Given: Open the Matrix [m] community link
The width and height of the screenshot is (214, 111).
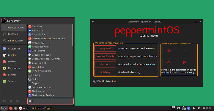Looking at the screenshot, I should (185, 51).
